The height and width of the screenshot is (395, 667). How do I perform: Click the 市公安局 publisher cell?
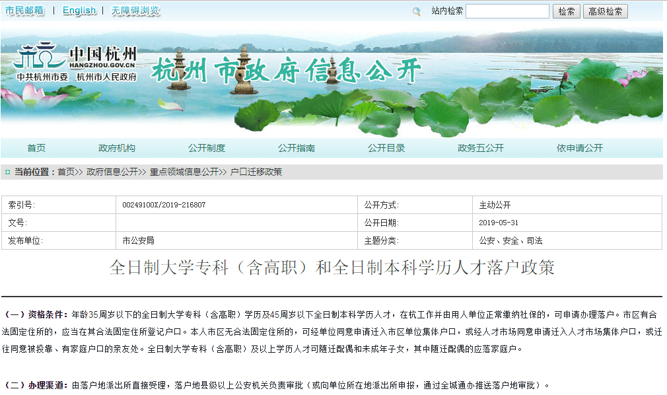pyautogui.click(x=236, y=240)
